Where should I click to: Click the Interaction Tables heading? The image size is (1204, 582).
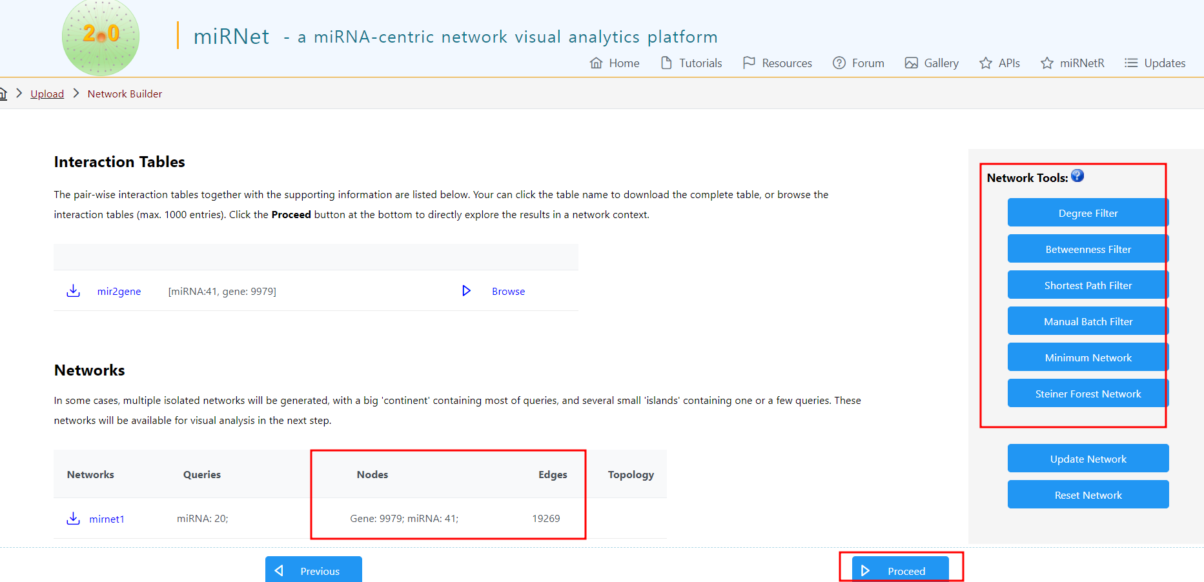pyautogui.click(x=119, y=161)
